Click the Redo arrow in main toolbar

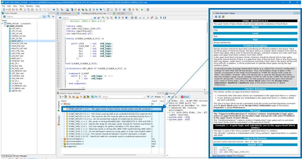40,10
